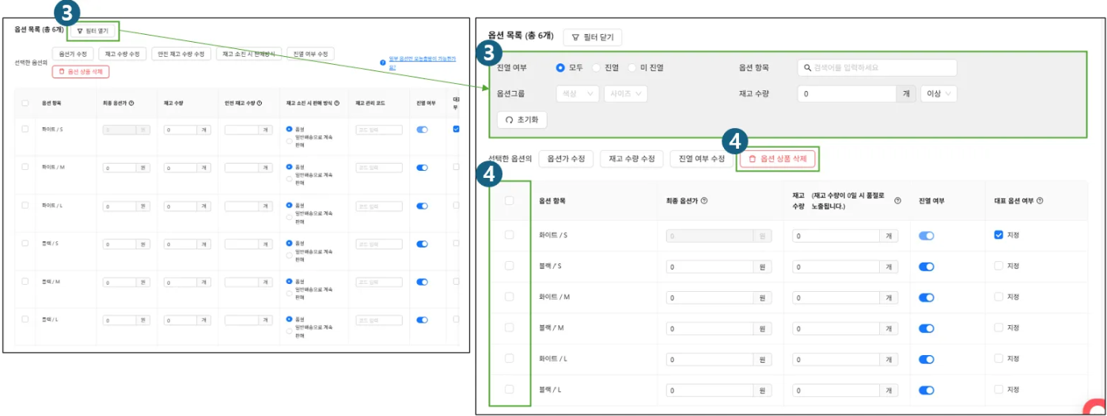Click 안전 재고 수량 field in left 블랙 / M row
This screenshot has height=416, width=1107.
coord(242,282)
